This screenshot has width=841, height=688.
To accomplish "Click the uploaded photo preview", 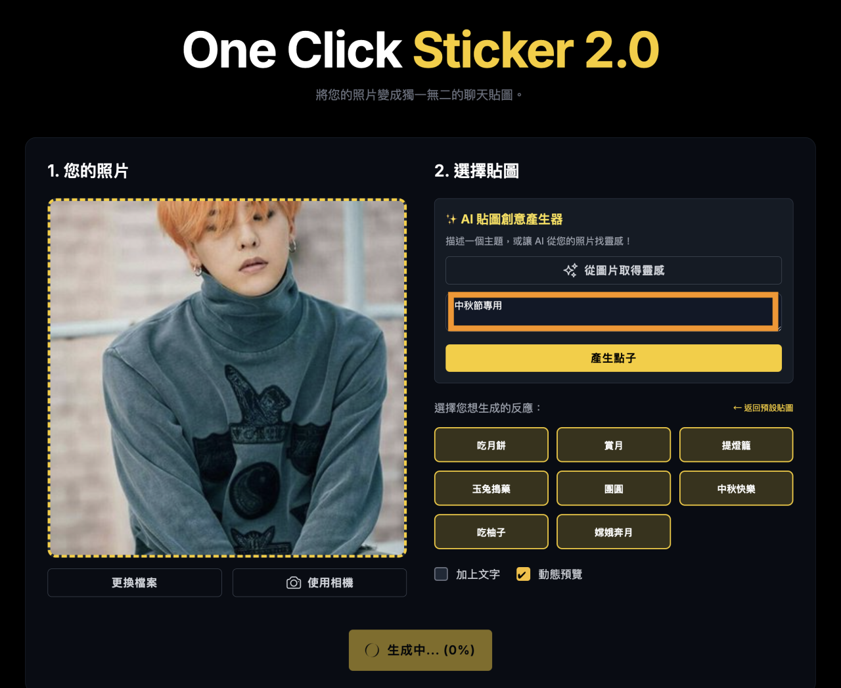I will [227, 378].
